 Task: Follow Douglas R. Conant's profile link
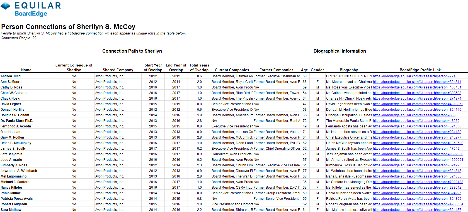tap(414, 115)
